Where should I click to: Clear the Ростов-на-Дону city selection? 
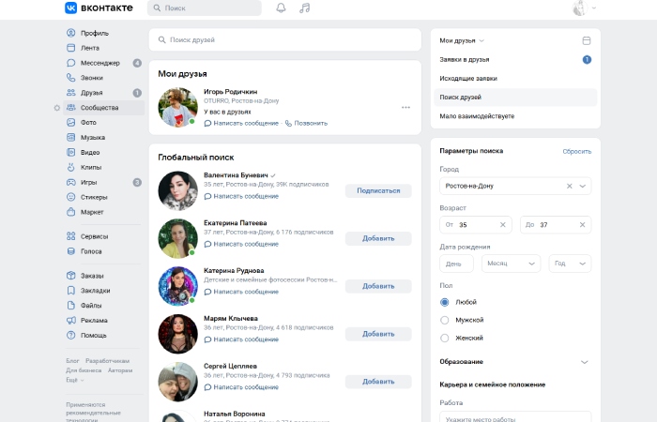569,186
